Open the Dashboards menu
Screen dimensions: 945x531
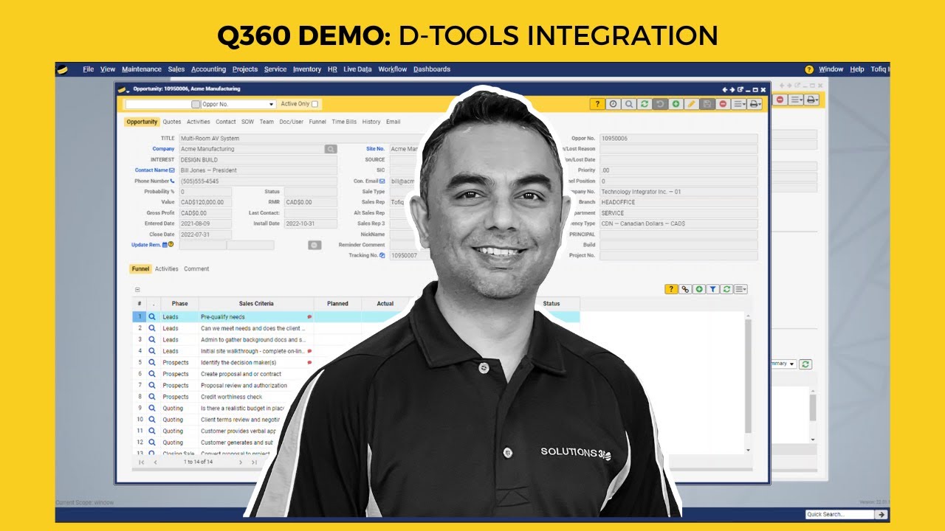[x=432, y=69]
